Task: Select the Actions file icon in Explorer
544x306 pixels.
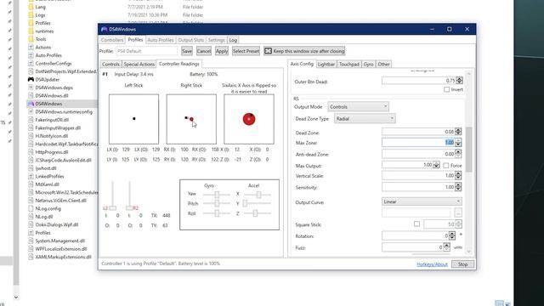Action: (31, 48)
